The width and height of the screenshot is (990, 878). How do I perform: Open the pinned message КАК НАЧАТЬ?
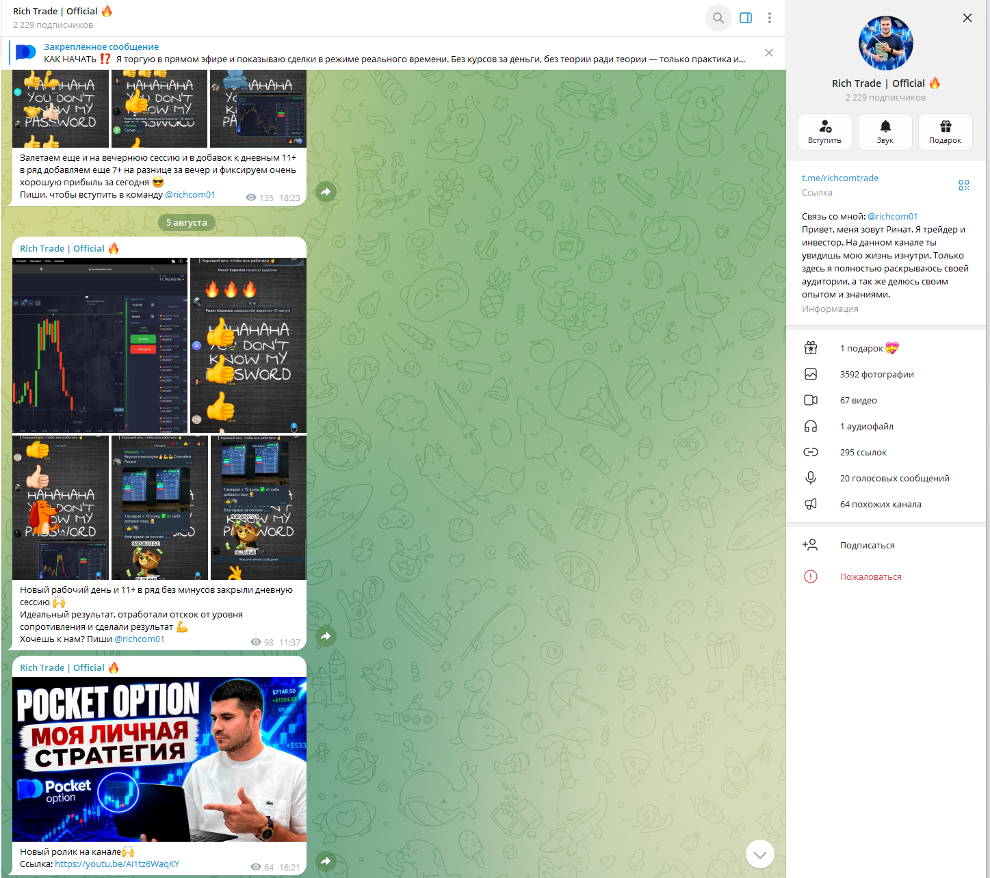click(395, 53)
